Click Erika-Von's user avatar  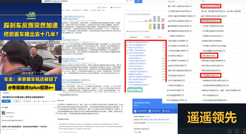point(3,113)
